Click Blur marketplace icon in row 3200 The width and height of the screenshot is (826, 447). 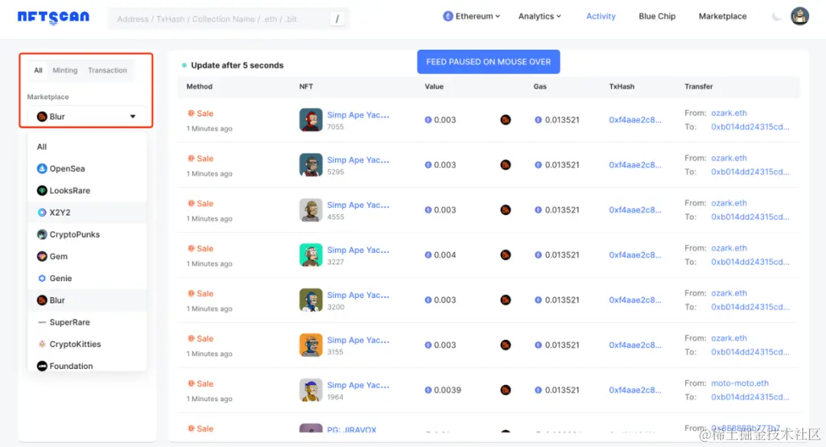tap(506, 300)
